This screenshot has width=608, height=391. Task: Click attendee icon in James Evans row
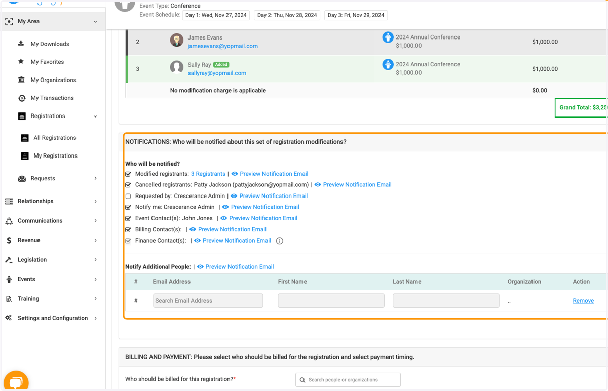(388, 37)
